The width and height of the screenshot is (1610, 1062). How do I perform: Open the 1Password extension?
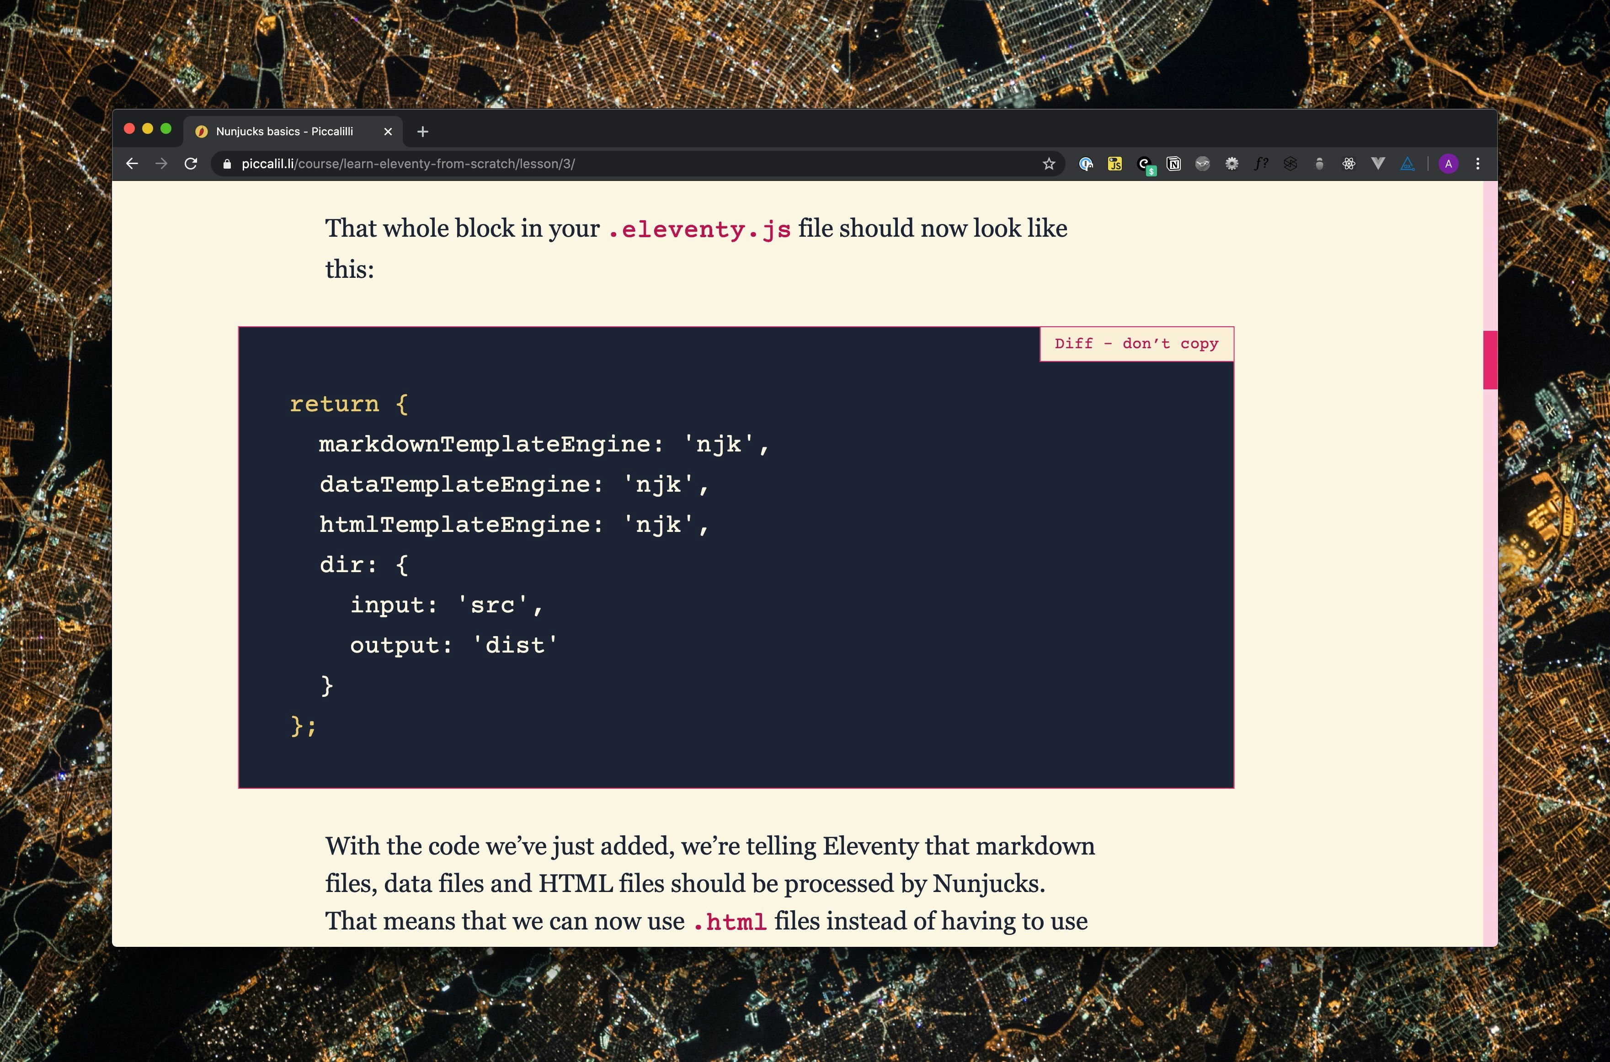[1087, 163]
